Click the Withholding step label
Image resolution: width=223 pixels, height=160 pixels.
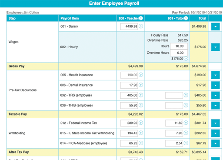tap(17, 133)
